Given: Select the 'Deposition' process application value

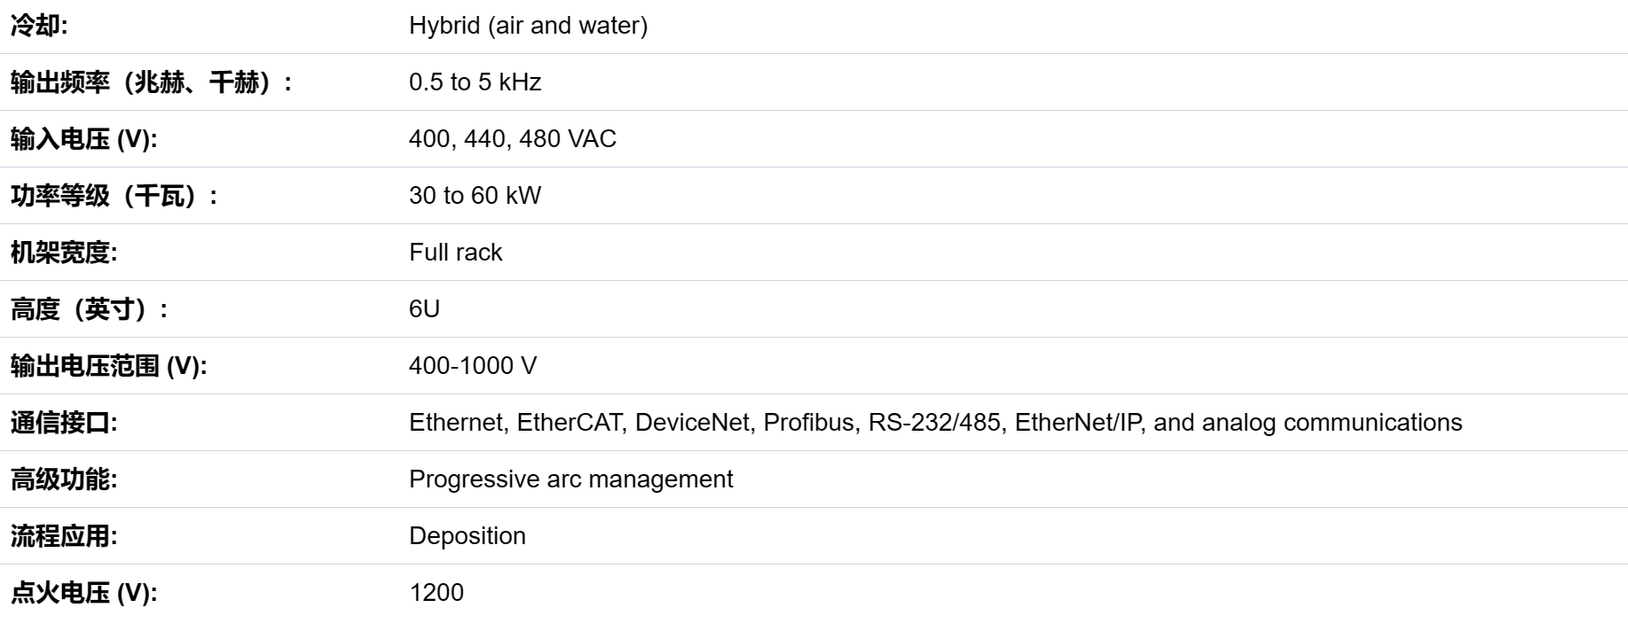Looking at the screenshot, I should point(467,536).
